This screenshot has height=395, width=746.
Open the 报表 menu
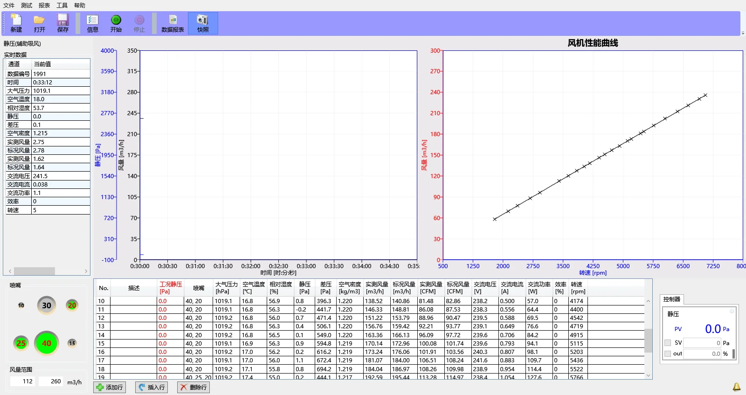44,6
